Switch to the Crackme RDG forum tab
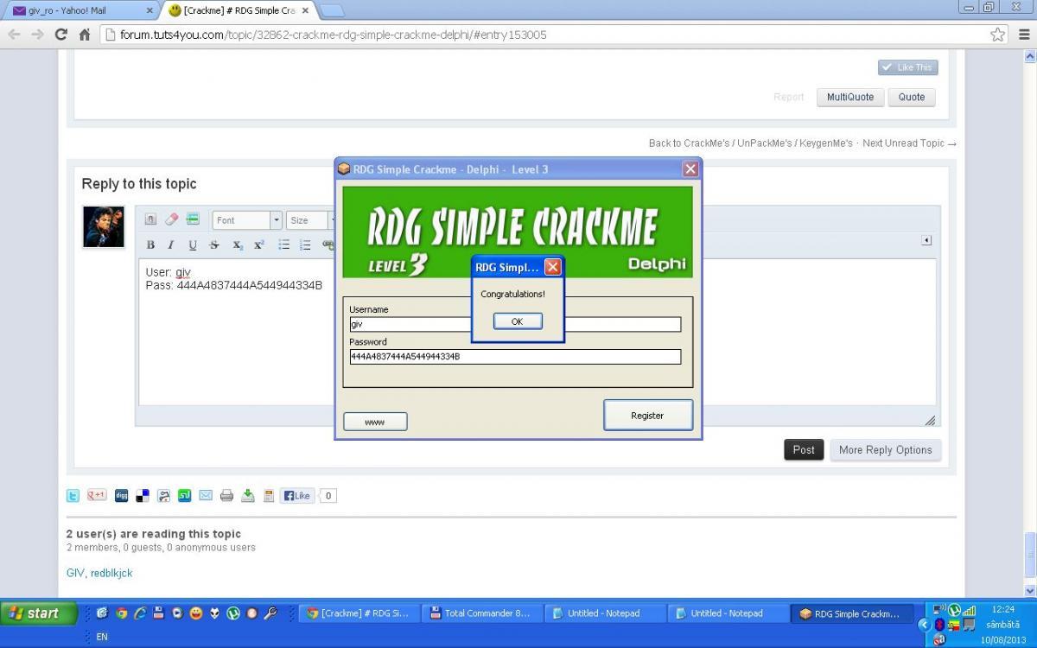The height and width of the screenshot is (648, 1037). point(238,10)
